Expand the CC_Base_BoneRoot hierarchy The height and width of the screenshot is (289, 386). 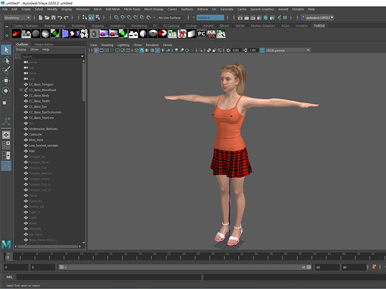pyautogui.click(x=21, y=90)
